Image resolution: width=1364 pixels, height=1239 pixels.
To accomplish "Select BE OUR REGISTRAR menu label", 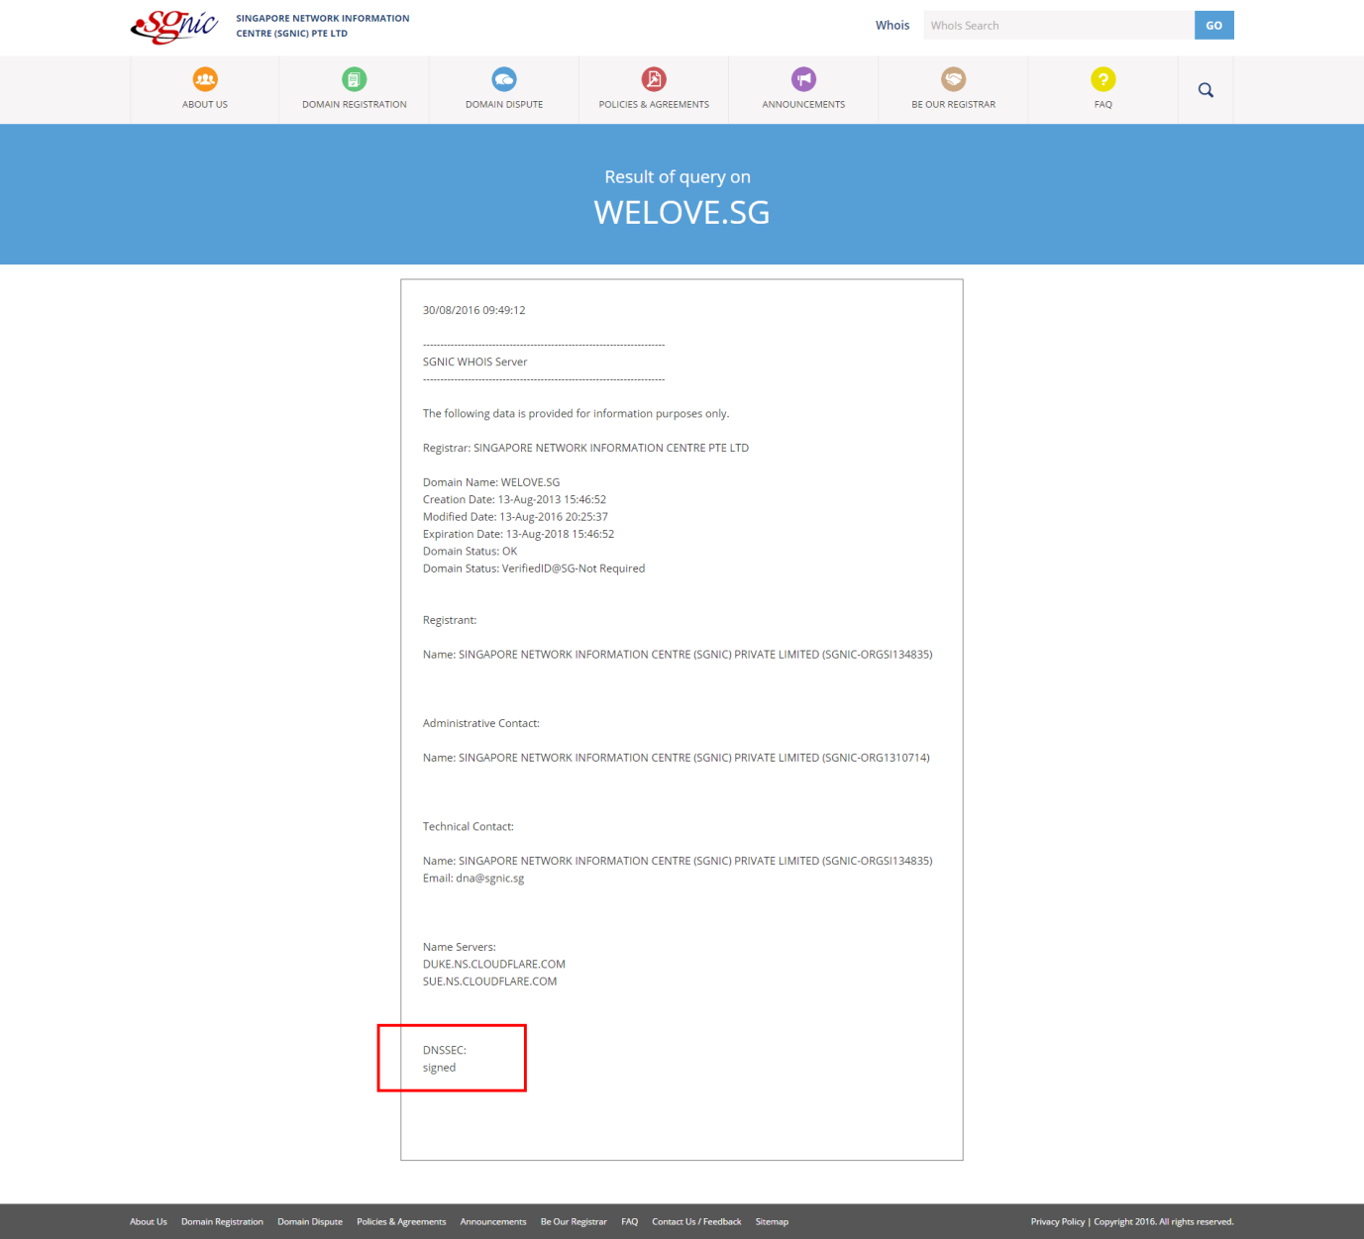I will (x=954, y=104).
